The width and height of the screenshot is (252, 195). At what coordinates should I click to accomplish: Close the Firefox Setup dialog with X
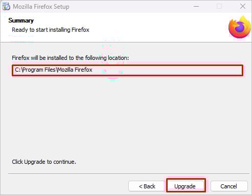pos(243,7)
